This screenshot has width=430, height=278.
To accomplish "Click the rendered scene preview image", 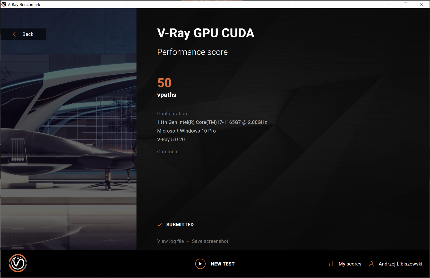I will tap(69, 129).
